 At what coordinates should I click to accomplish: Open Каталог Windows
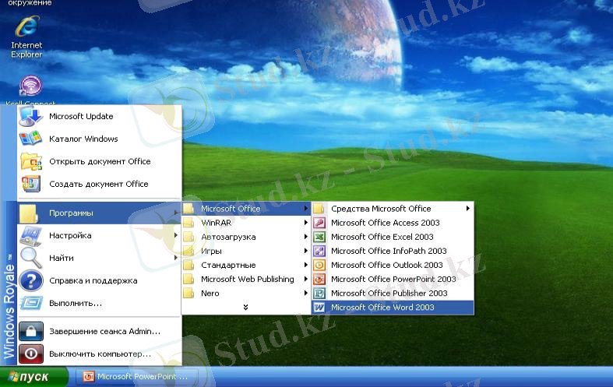click(x=100, y=139)
